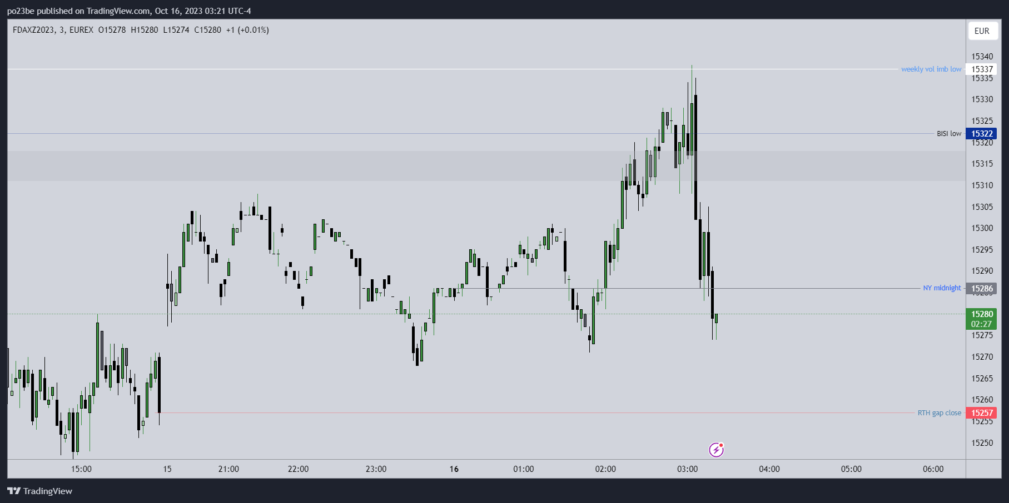Select the "BISI low" line label
The height and width of the screenshot is (503, 1009).
948,134
